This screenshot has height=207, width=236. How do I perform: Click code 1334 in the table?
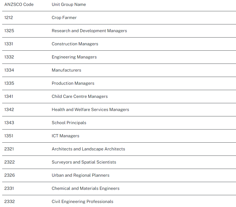(x=9, y=70)
